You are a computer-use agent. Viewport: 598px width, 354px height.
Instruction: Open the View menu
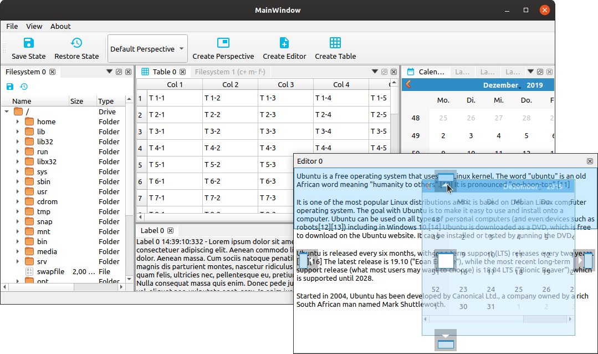tap(34, 26)
